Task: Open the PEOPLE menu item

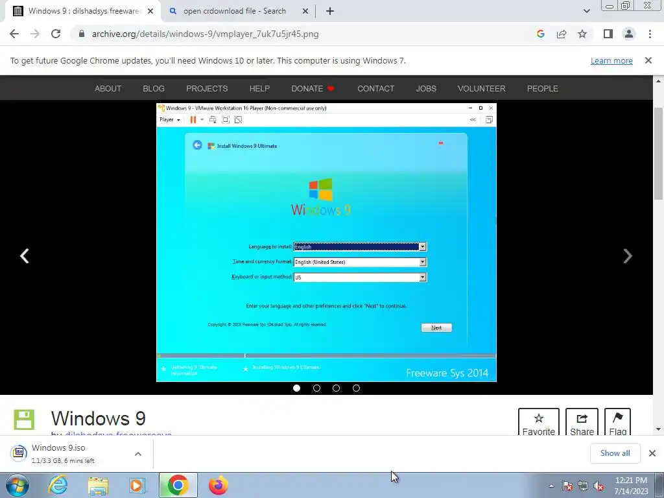Action: [543, 88]
